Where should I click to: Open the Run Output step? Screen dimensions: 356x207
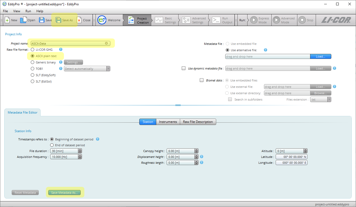point(222,20)
